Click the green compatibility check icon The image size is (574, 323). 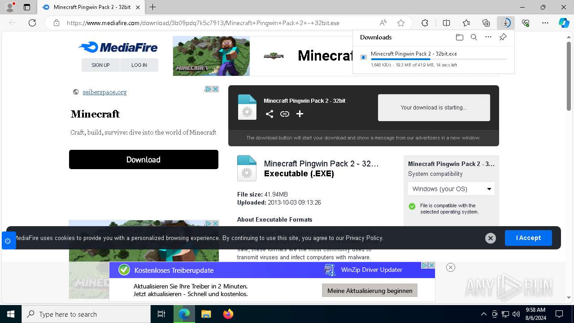tap(412, 206)
